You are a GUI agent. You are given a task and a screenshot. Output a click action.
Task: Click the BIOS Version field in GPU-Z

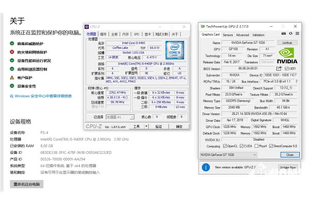coord(248,68)
